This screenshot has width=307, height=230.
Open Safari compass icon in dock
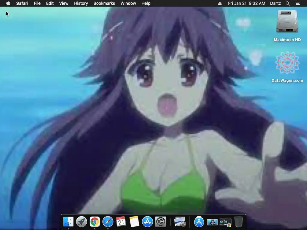point(108,222)
